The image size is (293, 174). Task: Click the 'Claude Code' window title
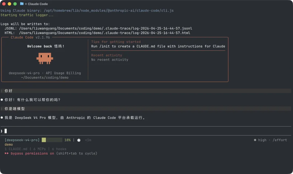click(38, 4)
